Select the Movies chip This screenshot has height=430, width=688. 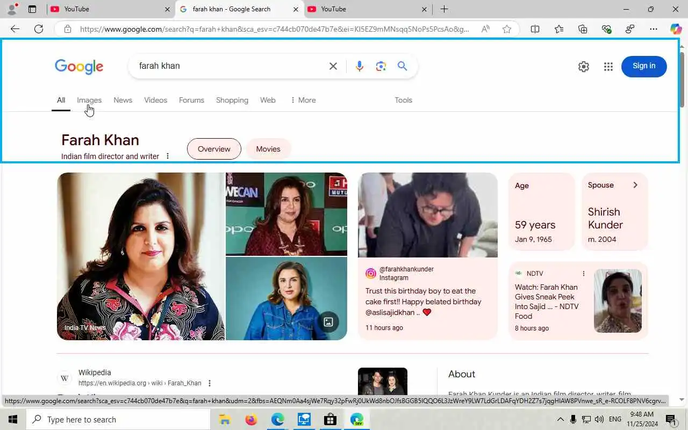[268, 149]
